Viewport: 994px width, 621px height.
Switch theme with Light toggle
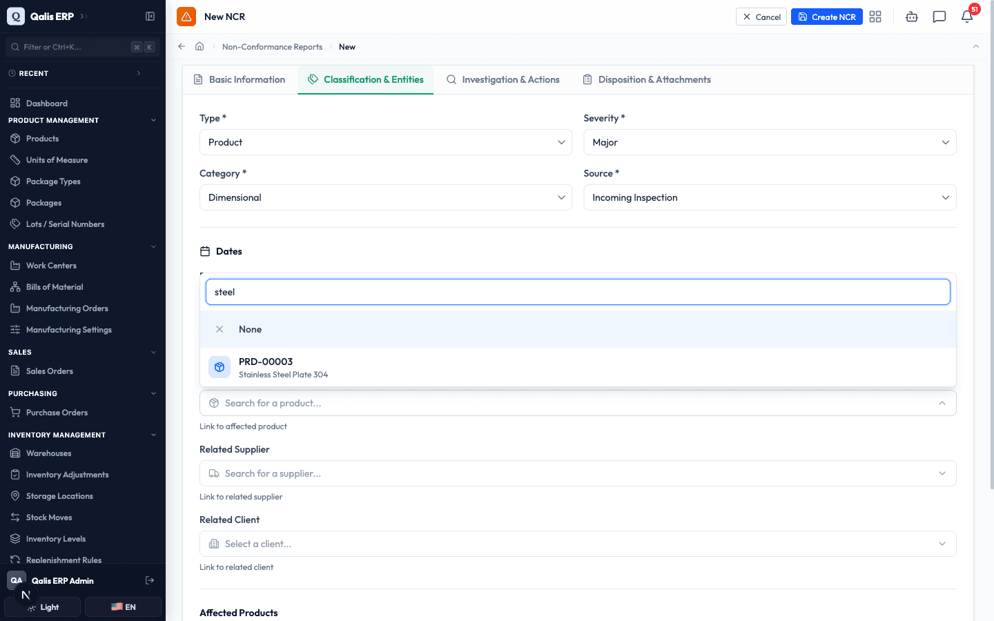click(x=43, y=607)
